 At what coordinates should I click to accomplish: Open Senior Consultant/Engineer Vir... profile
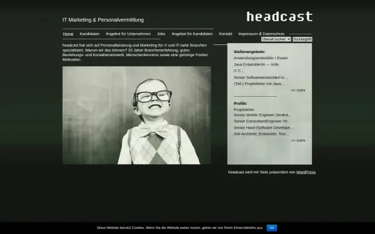click(262, 121)
